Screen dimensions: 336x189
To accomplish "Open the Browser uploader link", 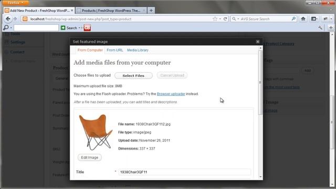I will pos(171,94).
